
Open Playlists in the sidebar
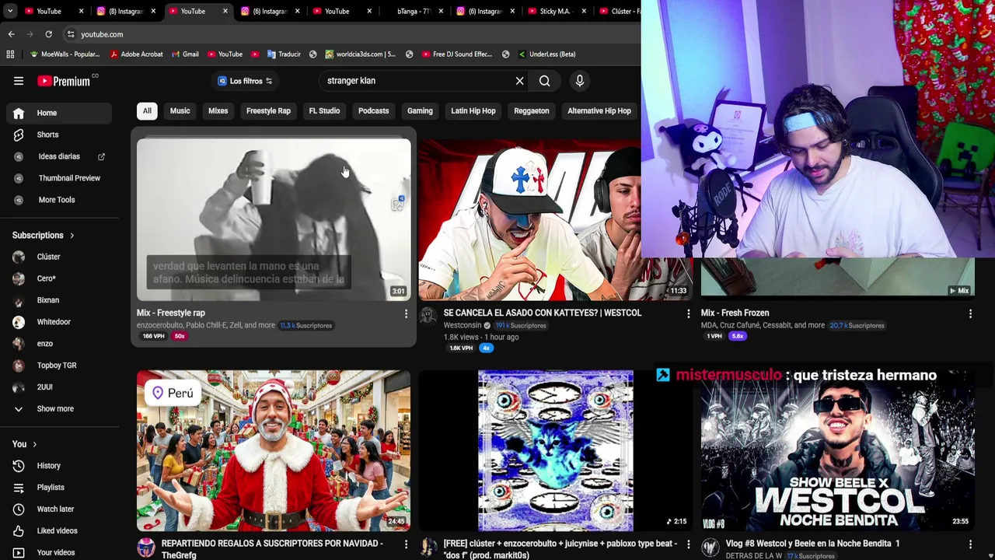click(x=59, y=488)
